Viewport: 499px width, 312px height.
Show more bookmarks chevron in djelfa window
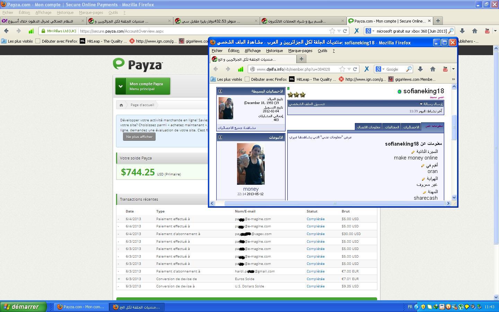coord(453,79)
